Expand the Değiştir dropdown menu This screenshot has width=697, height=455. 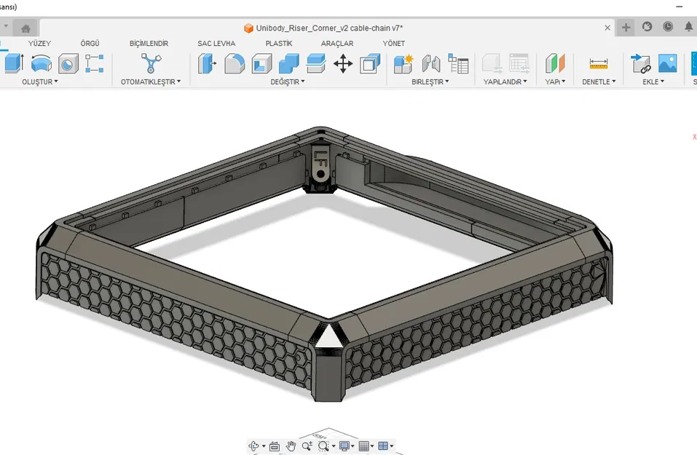288,82
